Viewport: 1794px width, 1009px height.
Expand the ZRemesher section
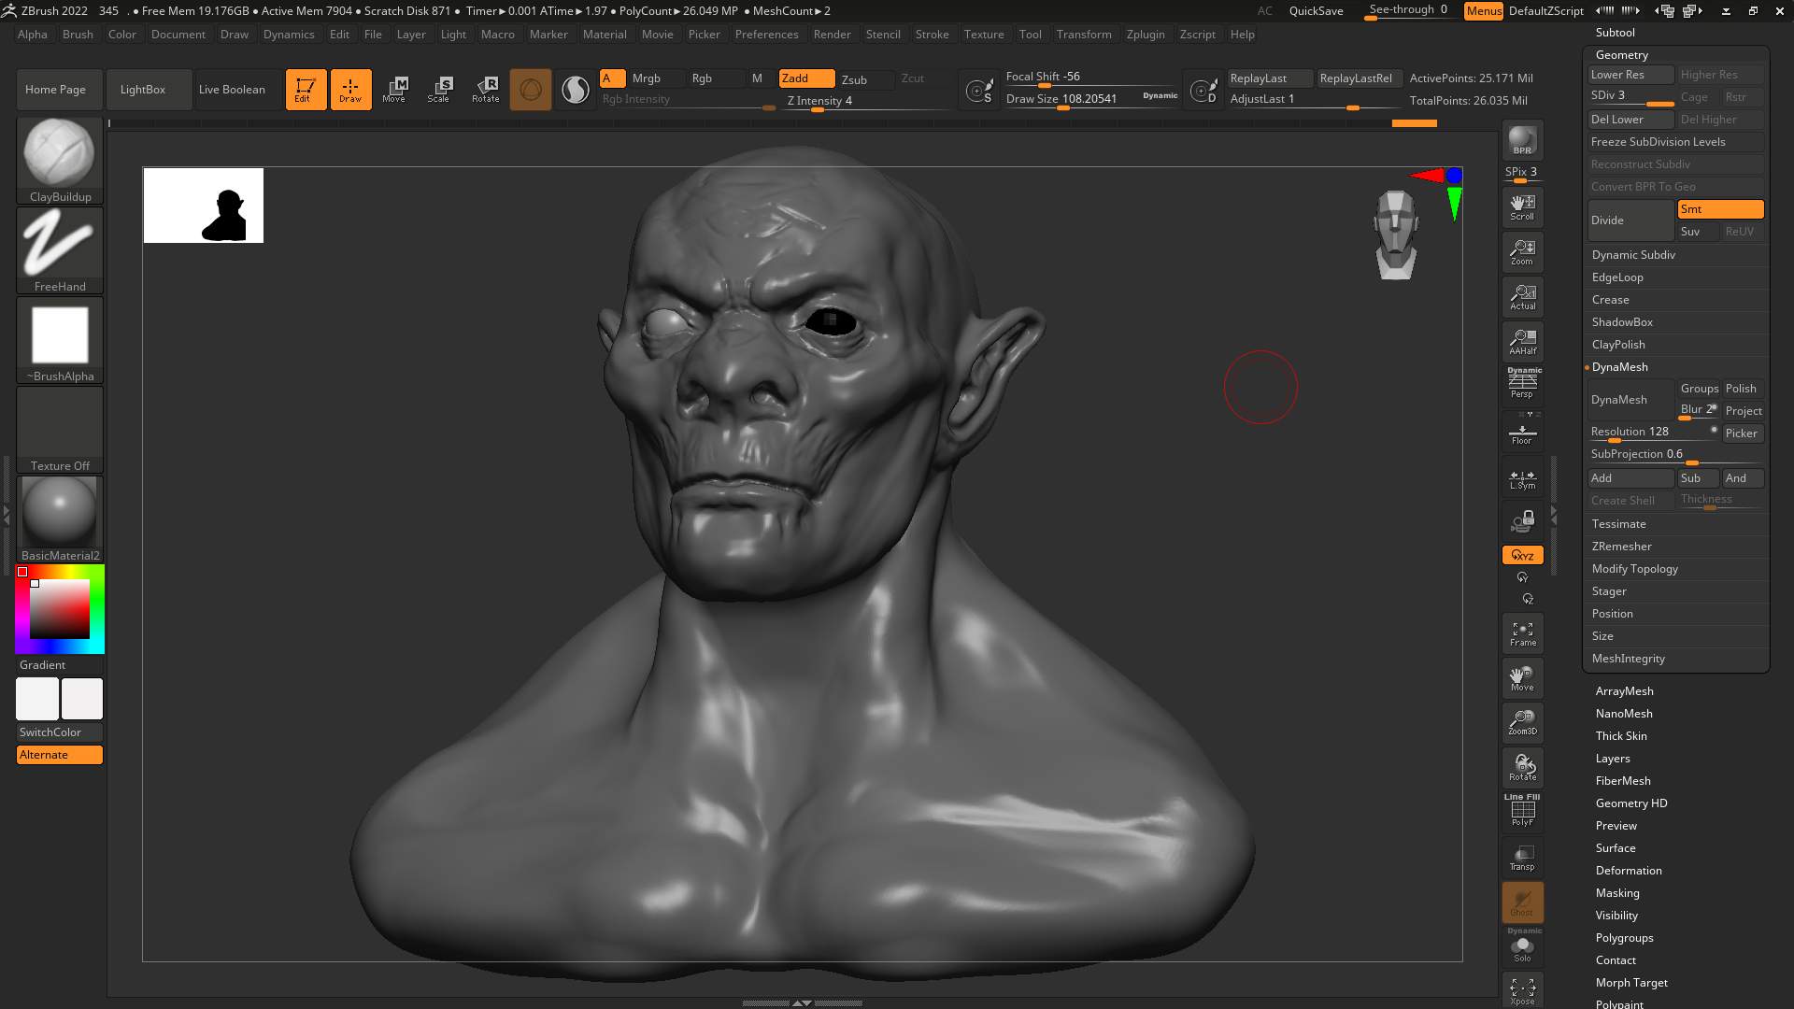[1622, 547]
